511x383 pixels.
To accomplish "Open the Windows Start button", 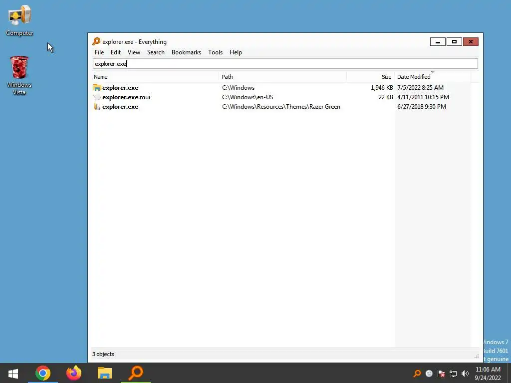I will 13,373.
